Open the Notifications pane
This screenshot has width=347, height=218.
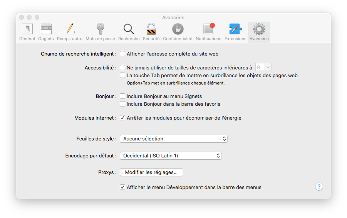click(x=208, y=32)
